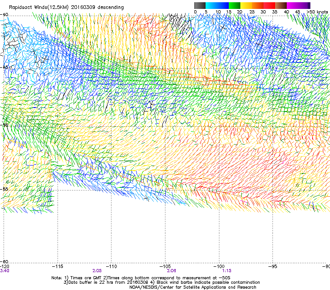The height and width of the screenshot is (290, 330).
Task: Click the -40 latitude axis label
Action: (4, 15)
